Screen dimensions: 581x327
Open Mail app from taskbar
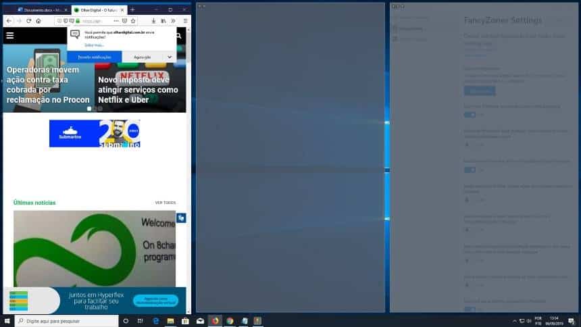[200, 321]
